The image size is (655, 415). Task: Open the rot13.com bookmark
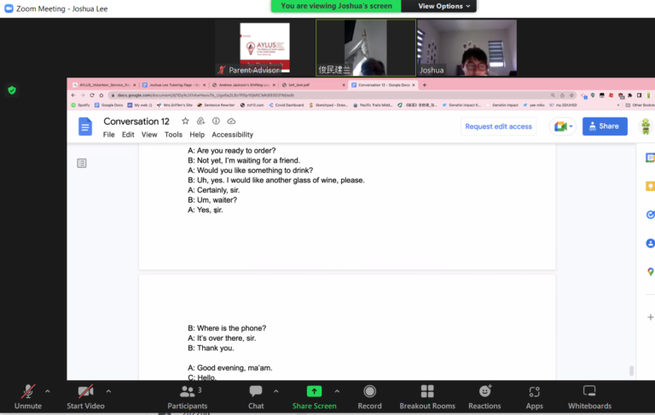(252, 105)
